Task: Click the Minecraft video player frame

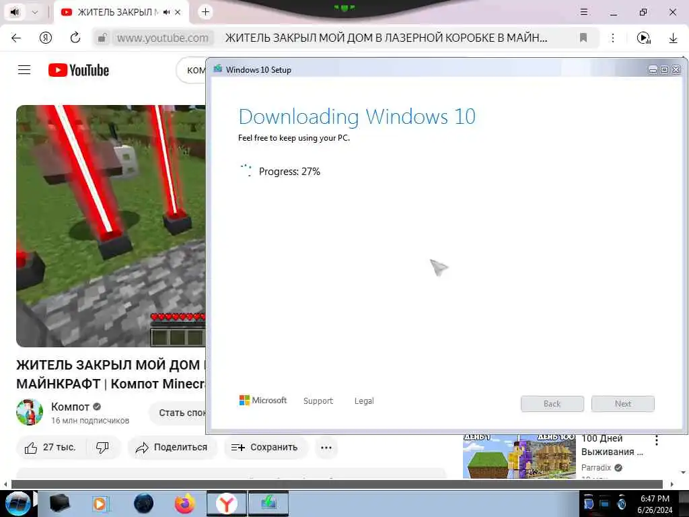Action: pos(111,226)
